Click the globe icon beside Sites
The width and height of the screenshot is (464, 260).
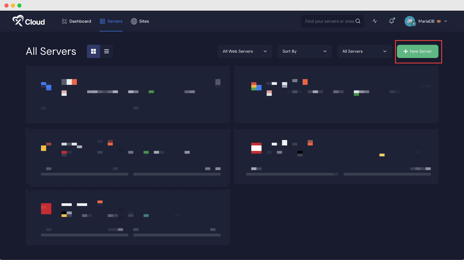pyautogui.click(x=134, y=21)
